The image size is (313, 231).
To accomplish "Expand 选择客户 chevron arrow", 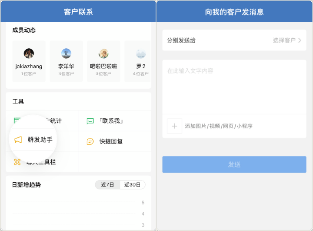I will pyautogui.click(x=300, y=40).
